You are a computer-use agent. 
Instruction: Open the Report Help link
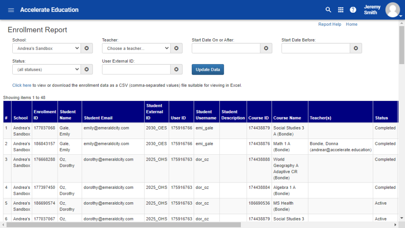click(329, 24)
